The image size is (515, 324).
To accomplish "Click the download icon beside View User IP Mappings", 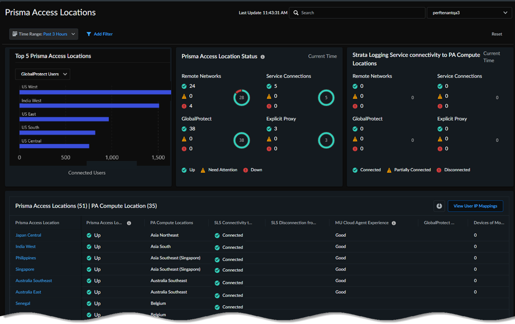I will coord(439,206).
